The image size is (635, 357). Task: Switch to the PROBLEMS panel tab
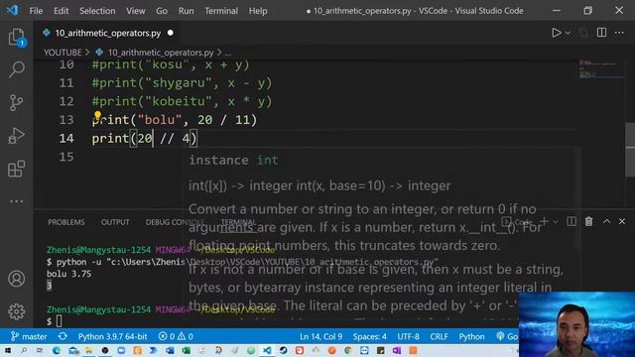(66, 222)
